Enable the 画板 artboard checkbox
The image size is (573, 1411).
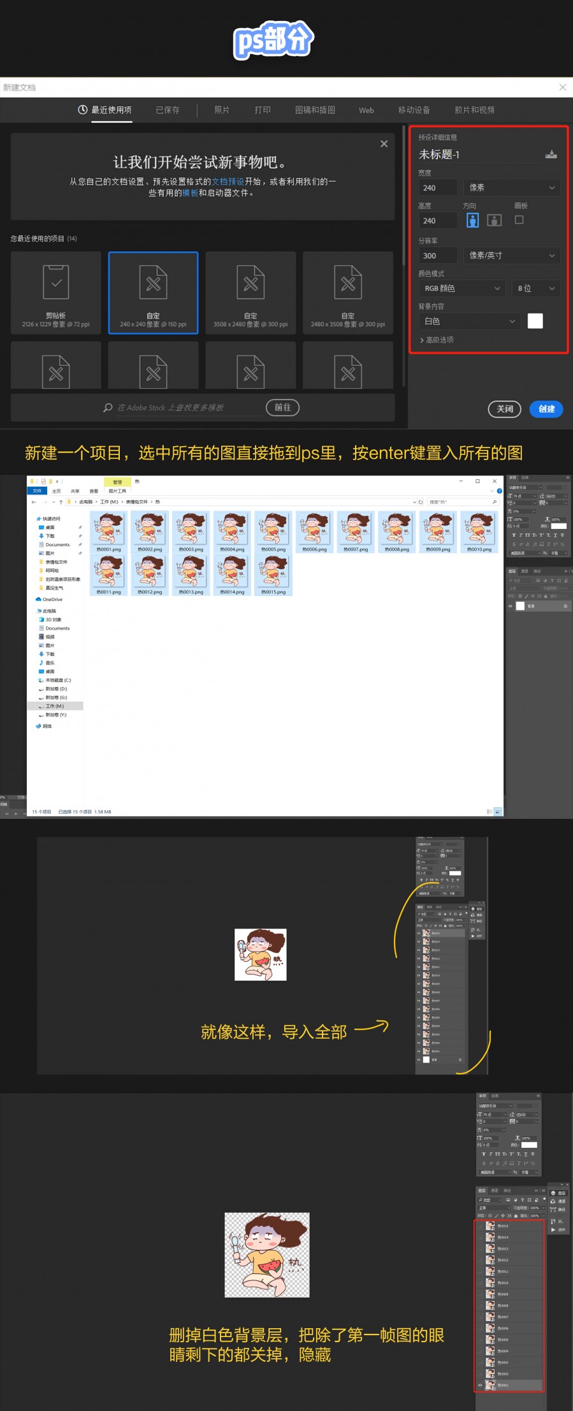tap(519, 220)
